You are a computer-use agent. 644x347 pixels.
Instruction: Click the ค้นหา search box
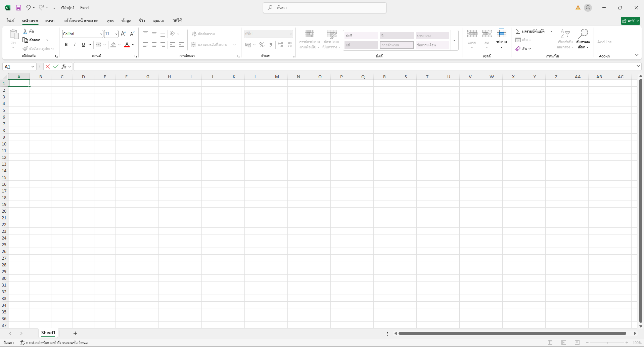point(324,8)
